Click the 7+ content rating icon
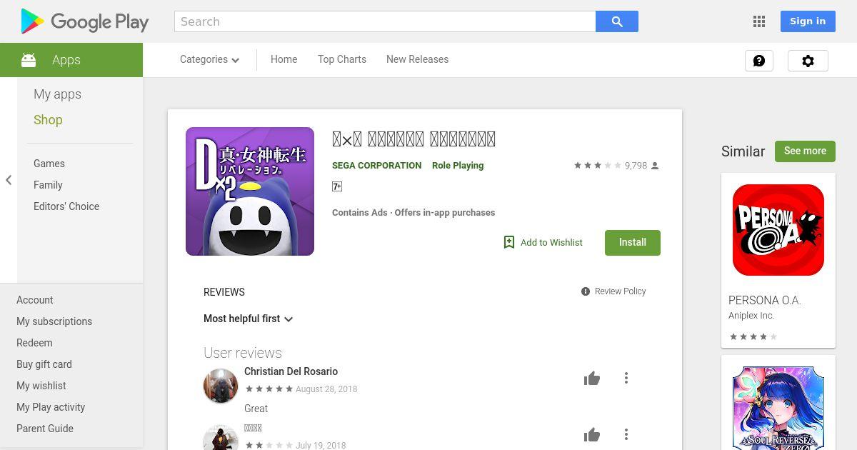The width and height of the screenshot is (857, 450). pos(337,186)
